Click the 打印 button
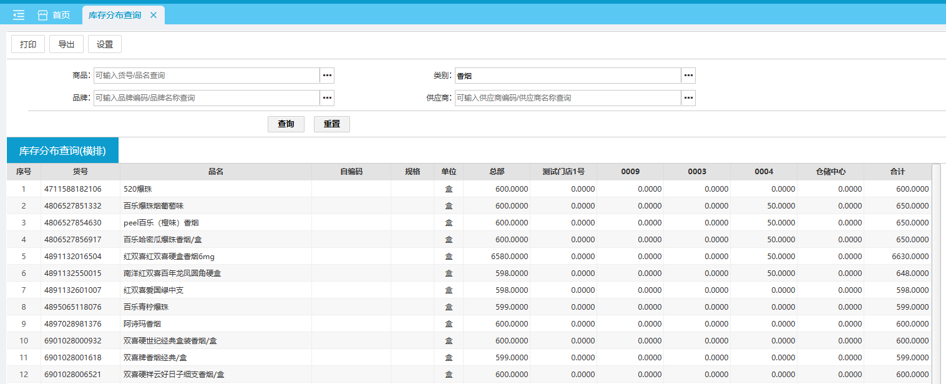946x384 pixels. click(x=28, y=44)
